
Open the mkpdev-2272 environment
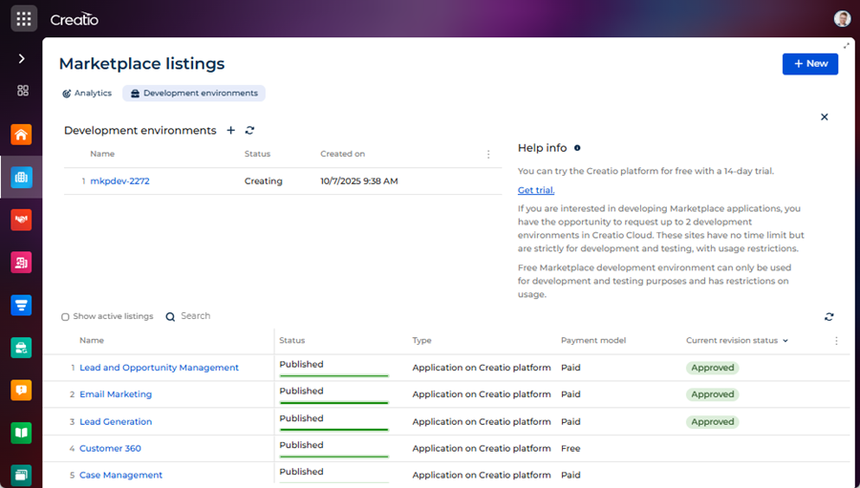click(119, 181)
